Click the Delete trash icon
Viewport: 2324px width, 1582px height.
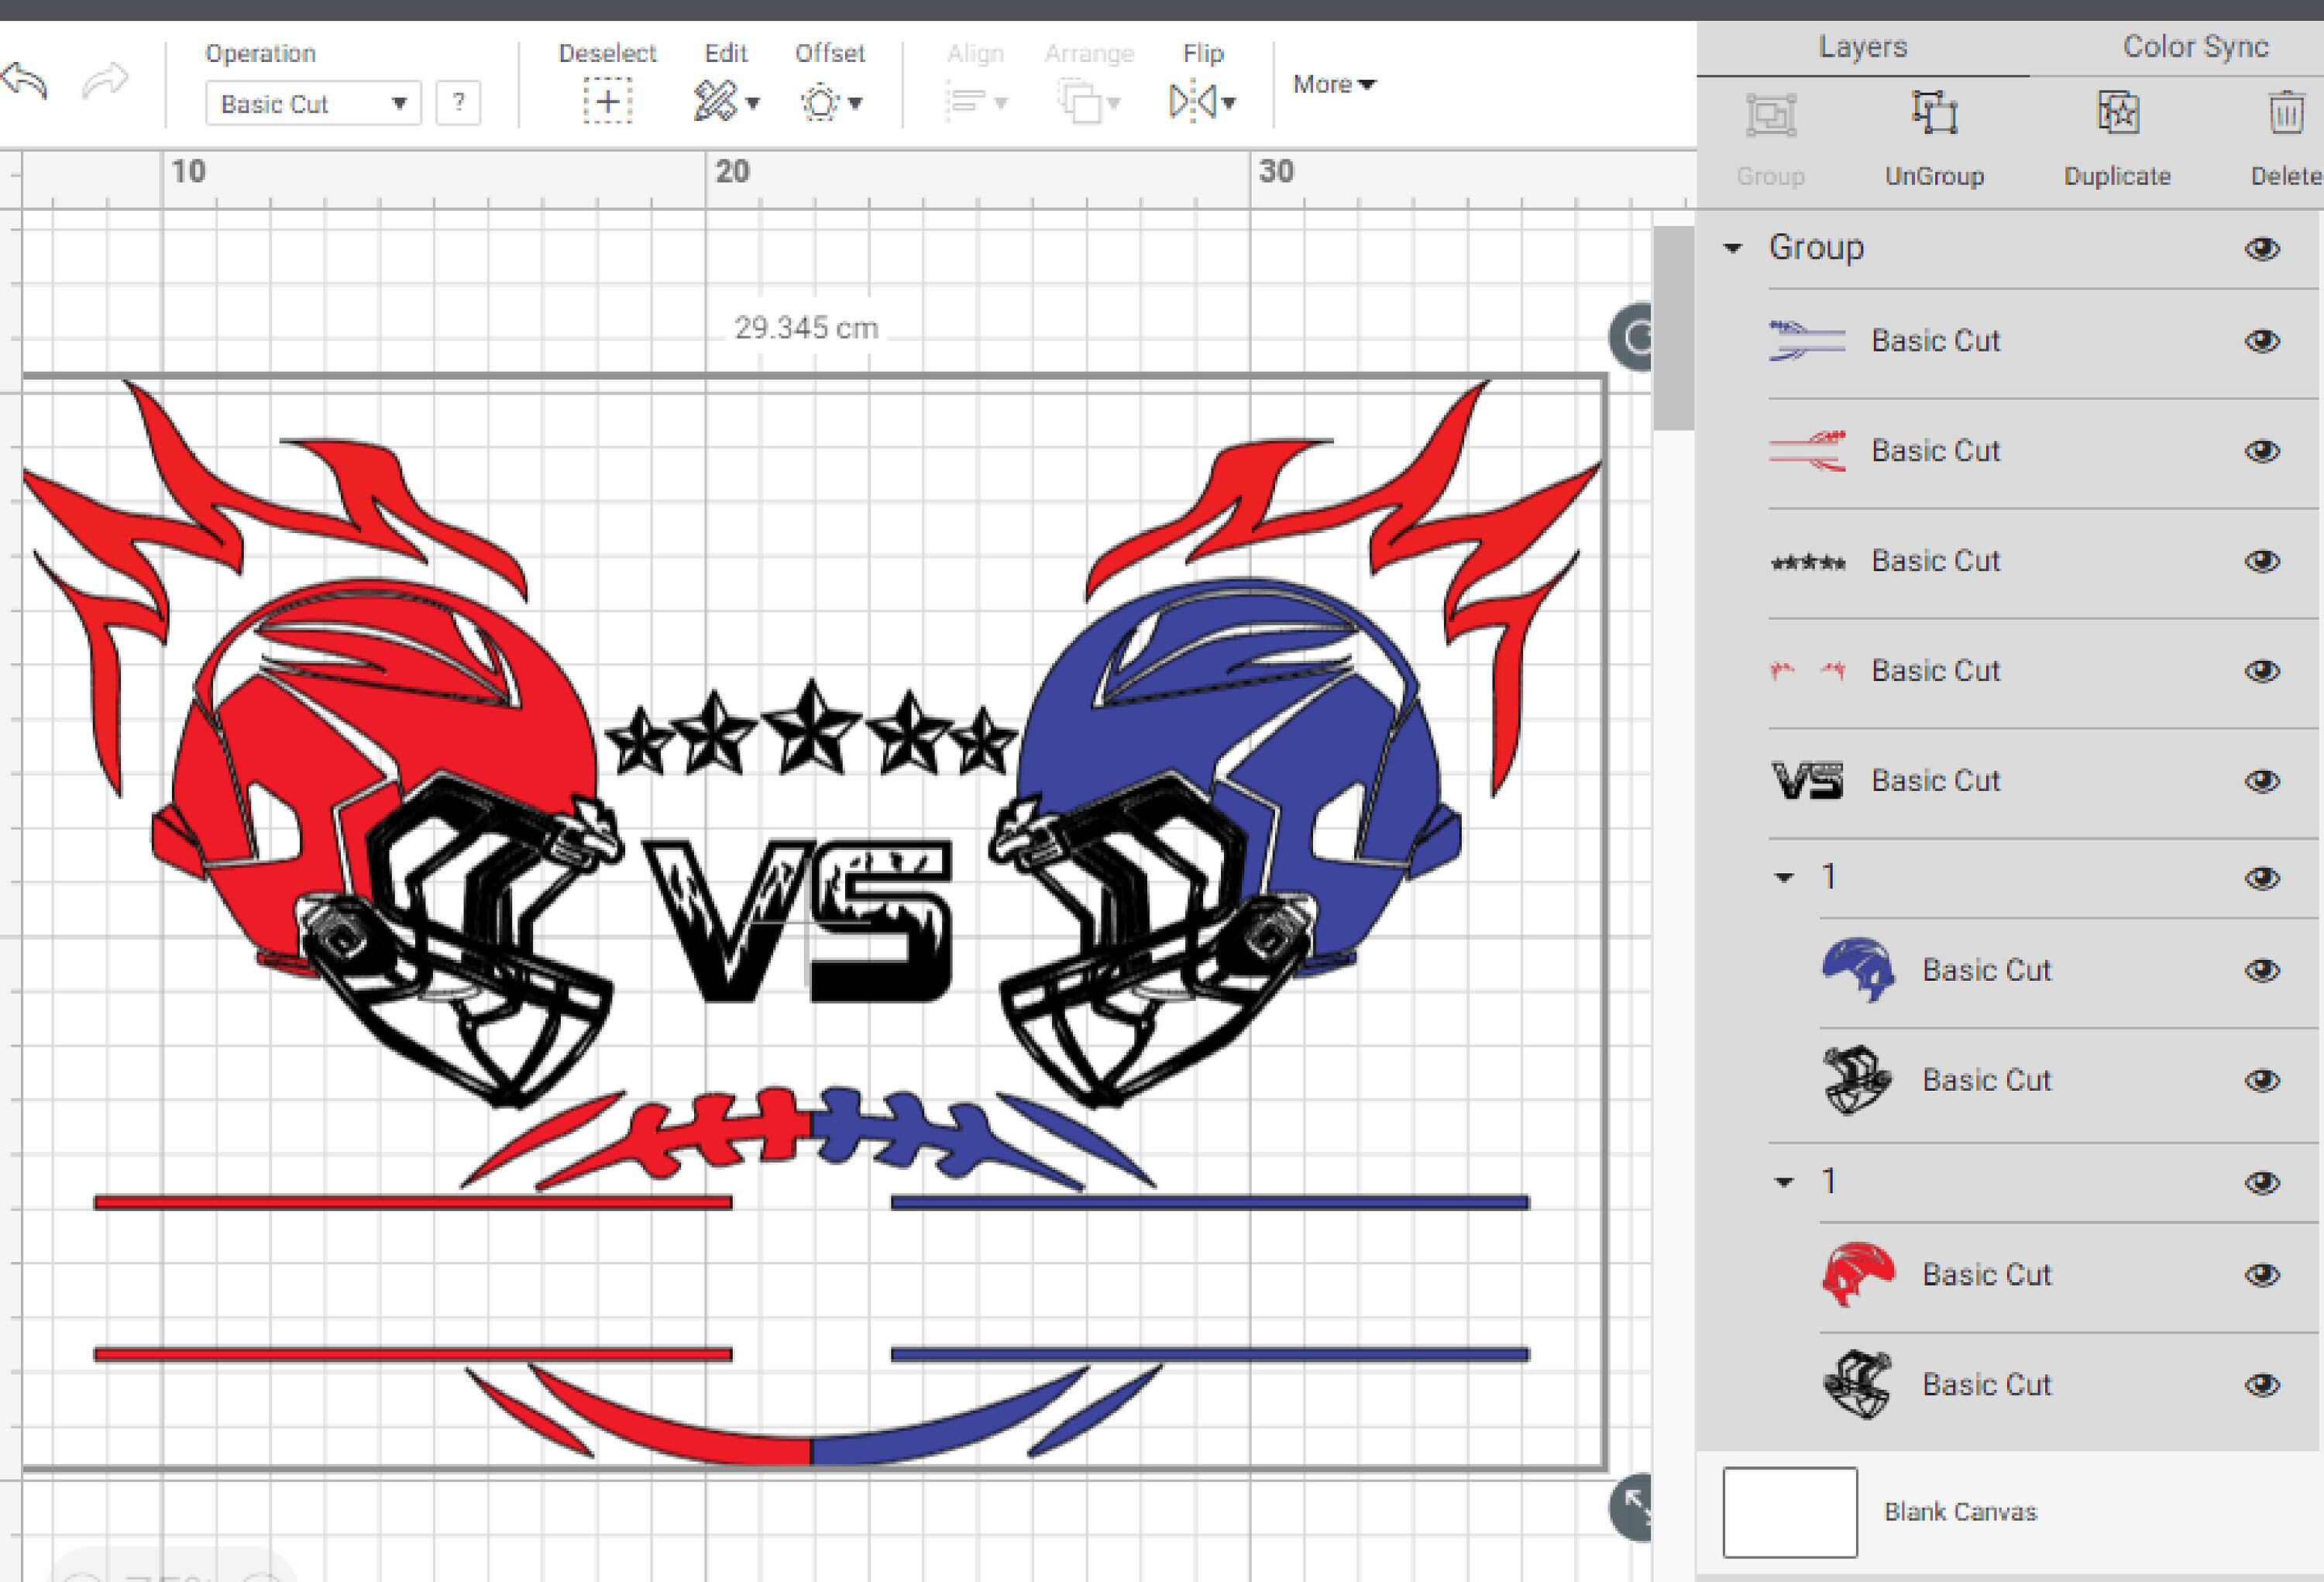tap(2286, 115)
